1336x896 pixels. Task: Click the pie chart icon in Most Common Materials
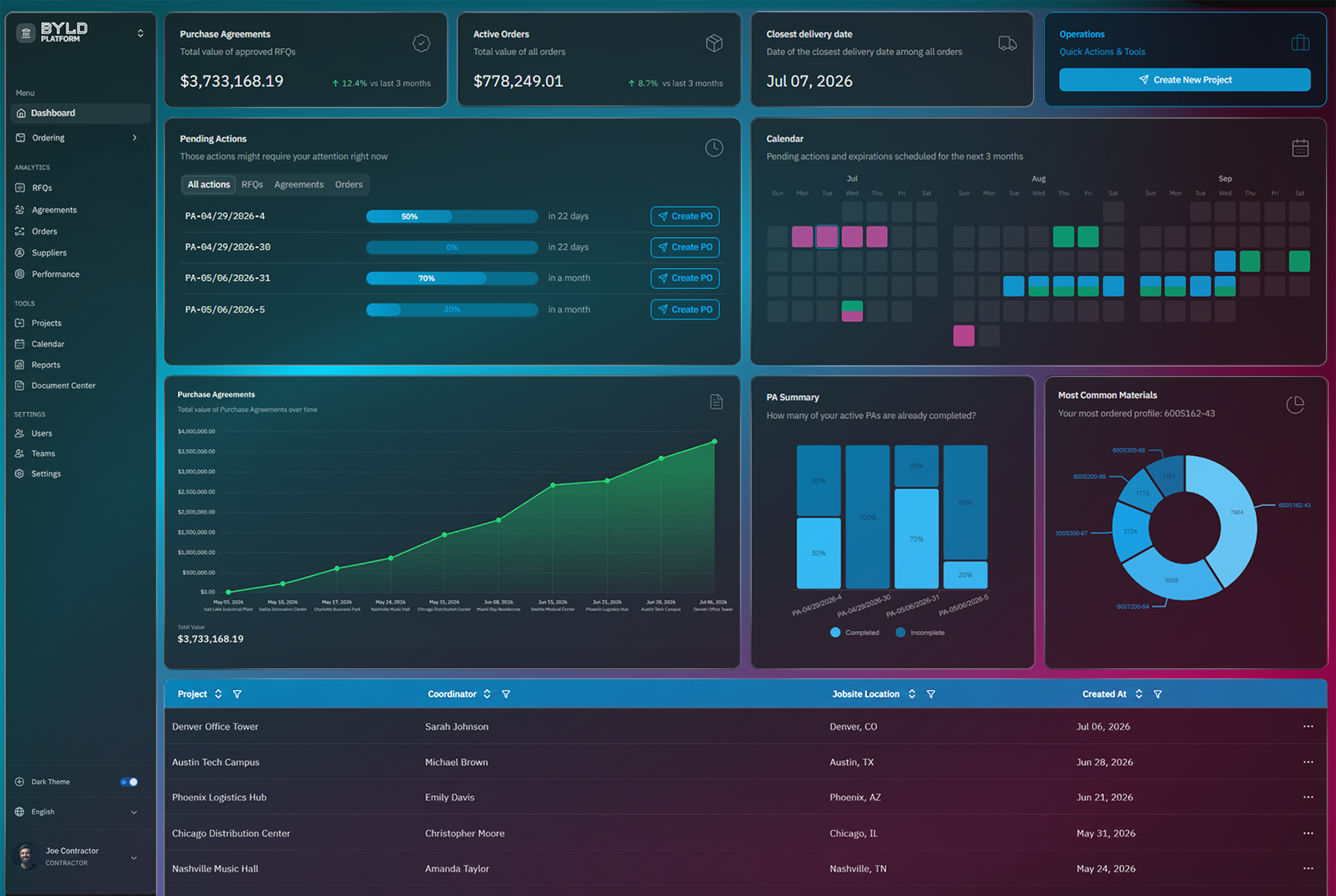tap(1295, 405)
